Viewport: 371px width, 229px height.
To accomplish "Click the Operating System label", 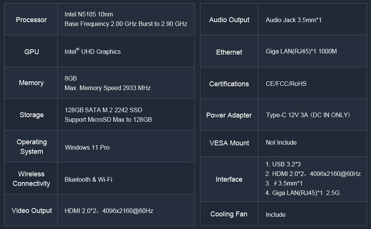I will coord(31,147).
